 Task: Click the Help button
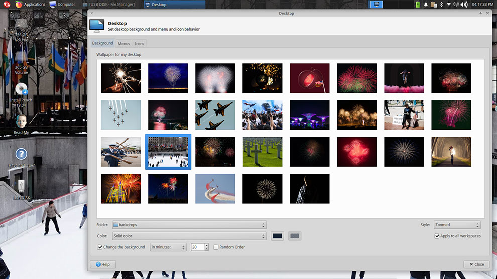[103, 264]
